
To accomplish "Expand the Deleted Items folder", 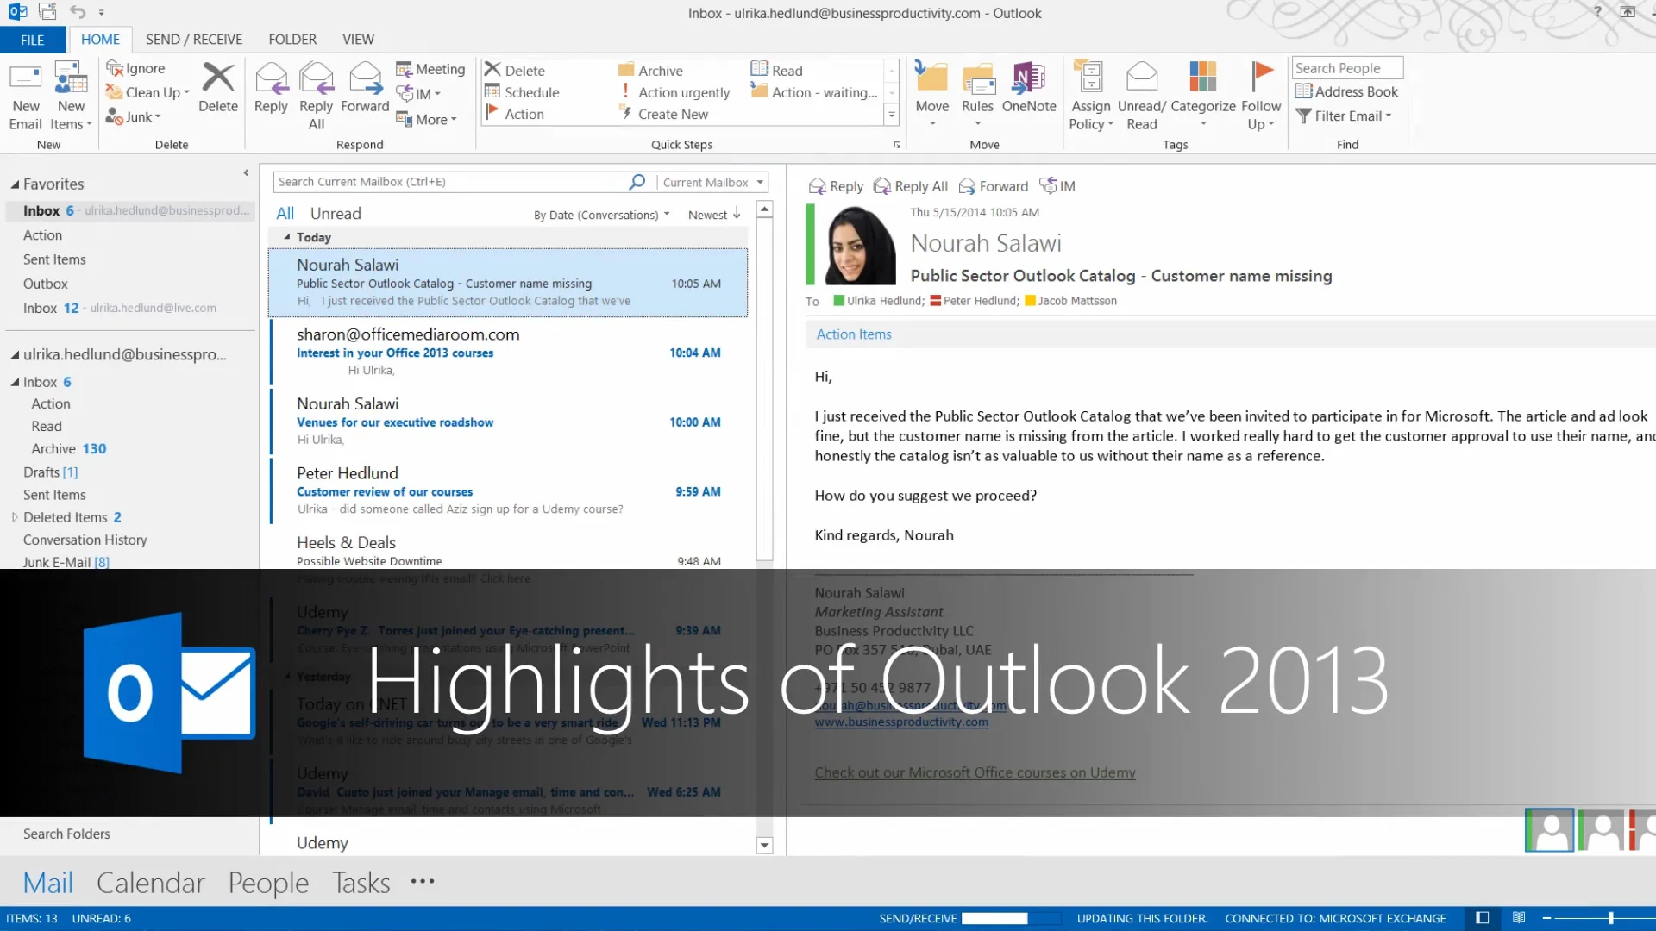I will [x=15, y=517].
